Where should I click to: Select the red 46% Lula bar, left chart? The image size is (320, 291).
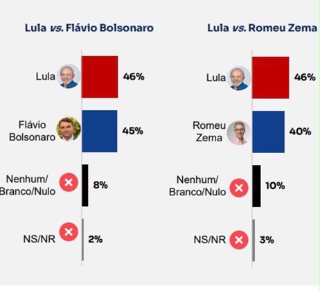[x=100, y=77]
